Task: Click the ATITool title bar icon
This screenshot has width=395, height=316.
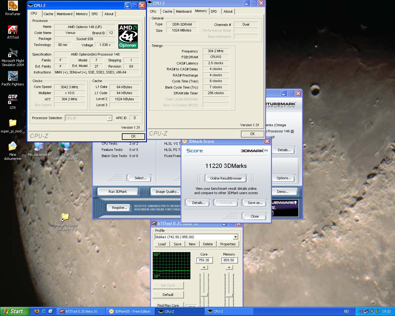Action: (154, 223)
